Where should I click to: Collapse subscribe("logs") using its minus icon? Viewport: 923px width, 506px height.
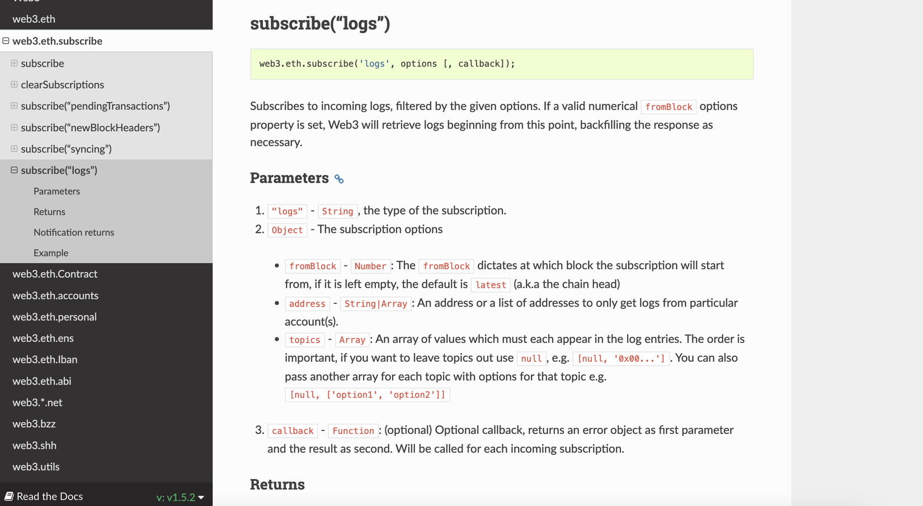(x=13, y=170)
